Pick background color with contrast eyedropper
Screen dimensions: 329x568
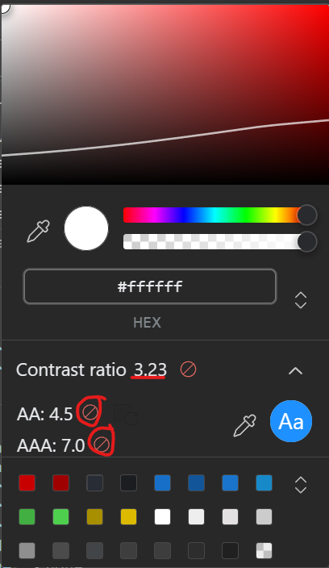pyautogui.click(x=245, y=425)
